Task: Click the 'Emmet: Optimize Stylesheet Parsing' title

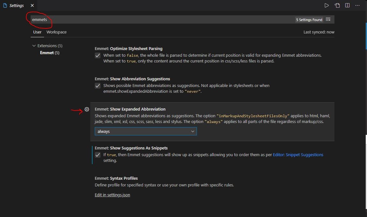Action: pyautogui.click(x=129, y=48)
